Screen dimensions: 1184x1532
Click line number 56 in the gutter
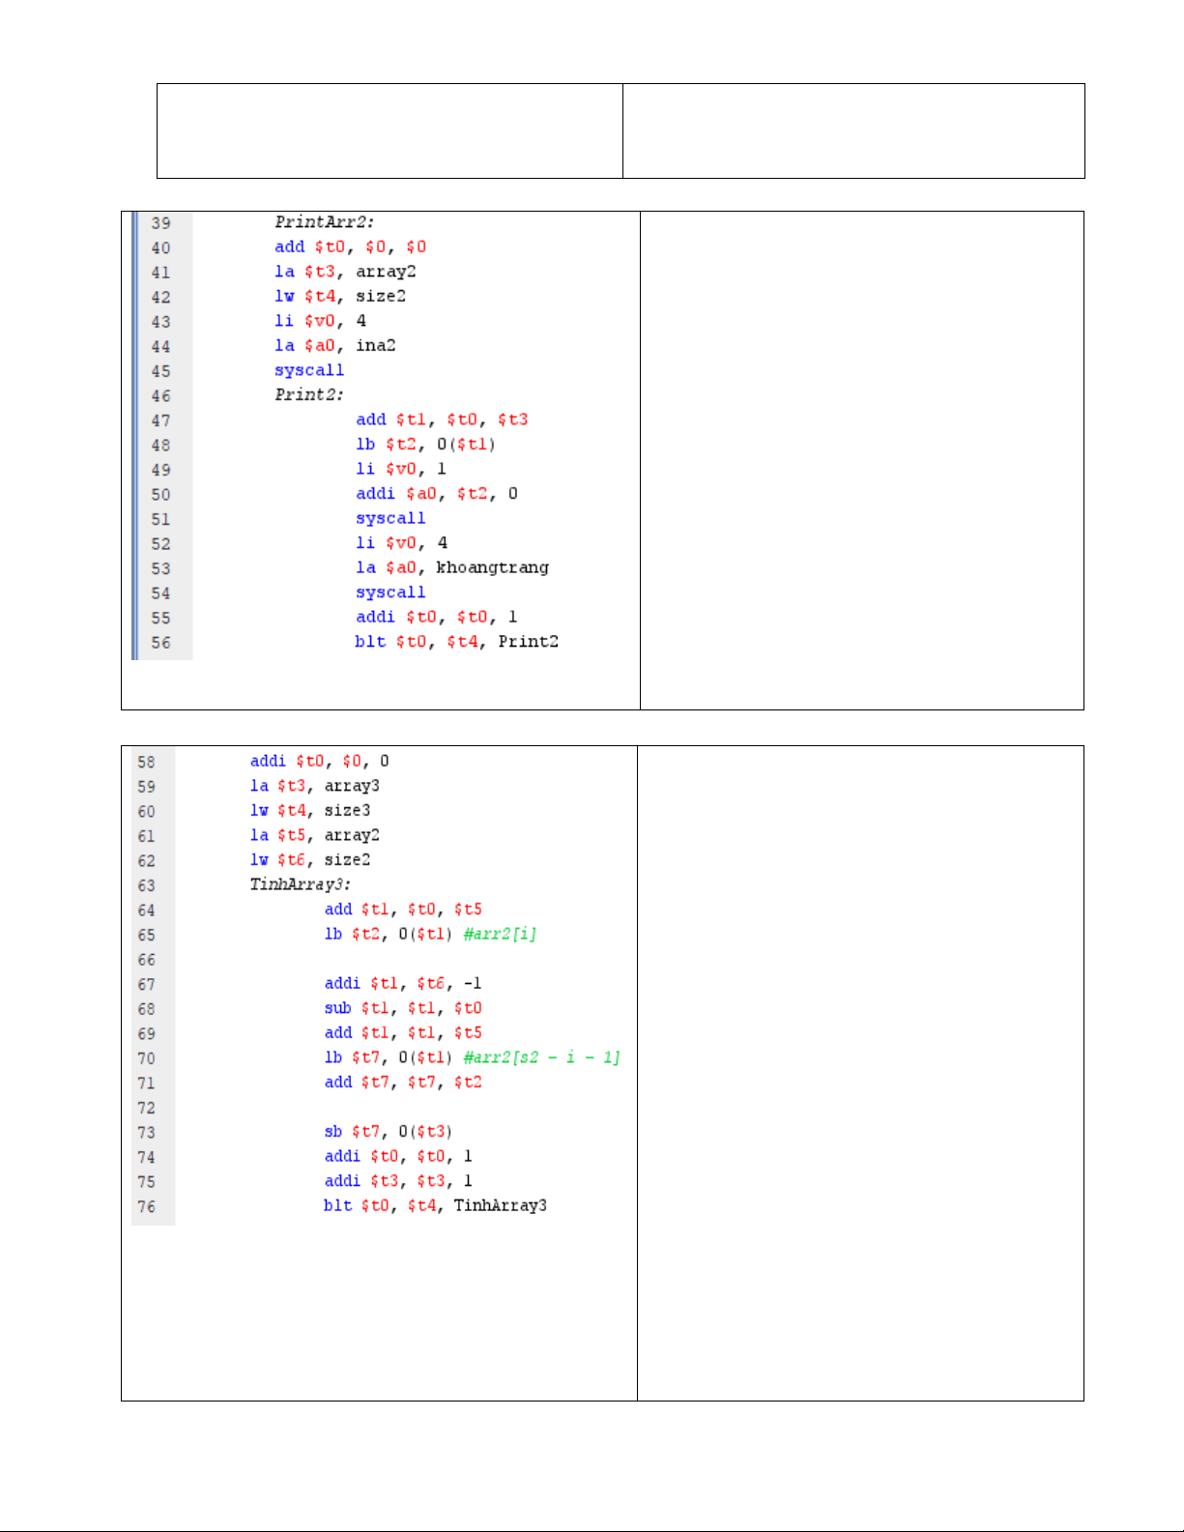[160, 643]
